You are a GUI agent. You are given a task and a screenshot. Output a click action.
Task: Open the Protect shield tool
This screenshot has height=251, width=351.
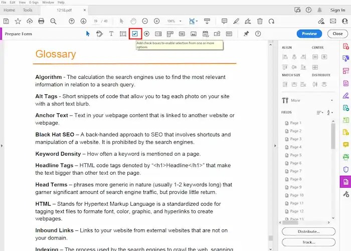click(x=346, y=170)
